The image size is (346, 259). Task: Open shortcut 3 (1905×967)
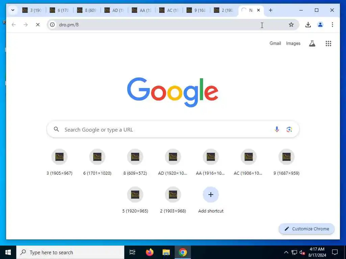pos(59,162)
